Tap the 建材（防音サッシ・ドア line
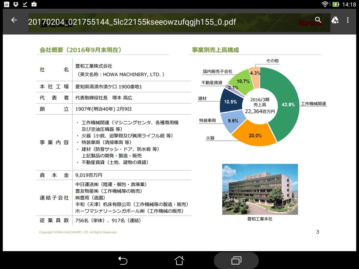 pos(120,149)
